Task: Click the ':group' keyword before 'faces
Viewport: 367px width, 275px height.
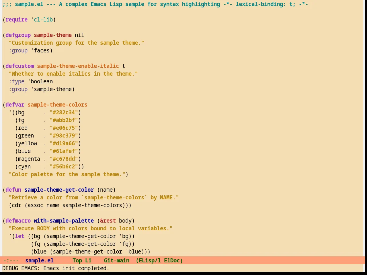Action: [x=18, y=50]
